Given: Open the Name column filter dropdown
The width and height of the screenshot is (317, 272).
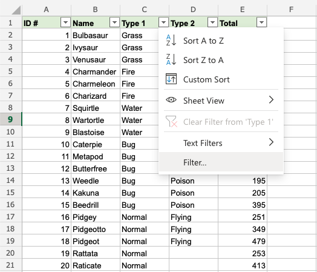Looking at the screenshot, I should tap(114, 22).
